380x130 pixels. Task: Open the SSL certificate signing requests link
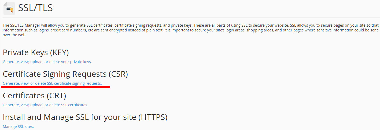(52, 83)
